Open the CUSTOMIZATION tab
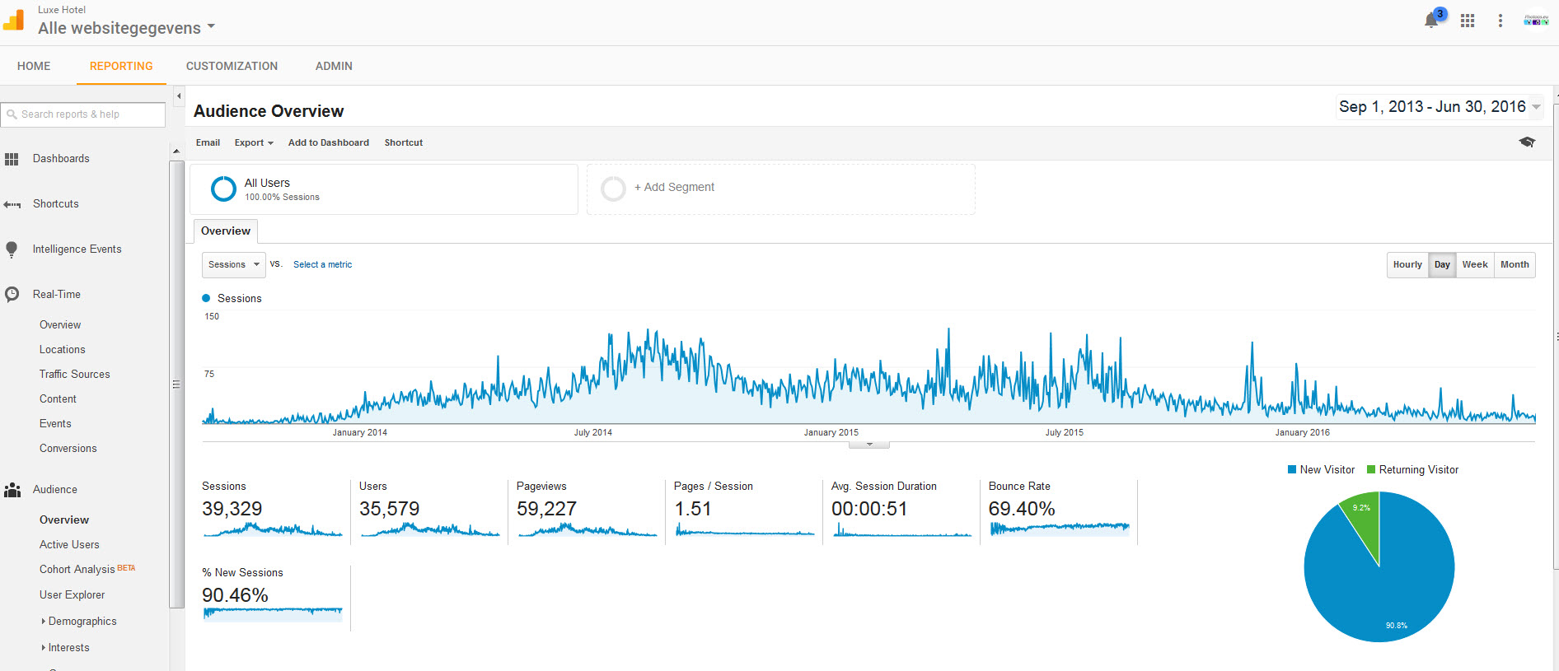 coord(232,66)
